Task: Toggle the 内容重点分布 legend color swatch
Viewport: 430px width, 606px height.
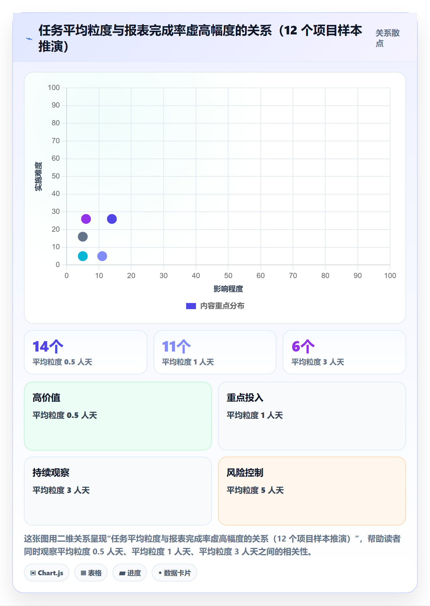Action: pos(191,306)
